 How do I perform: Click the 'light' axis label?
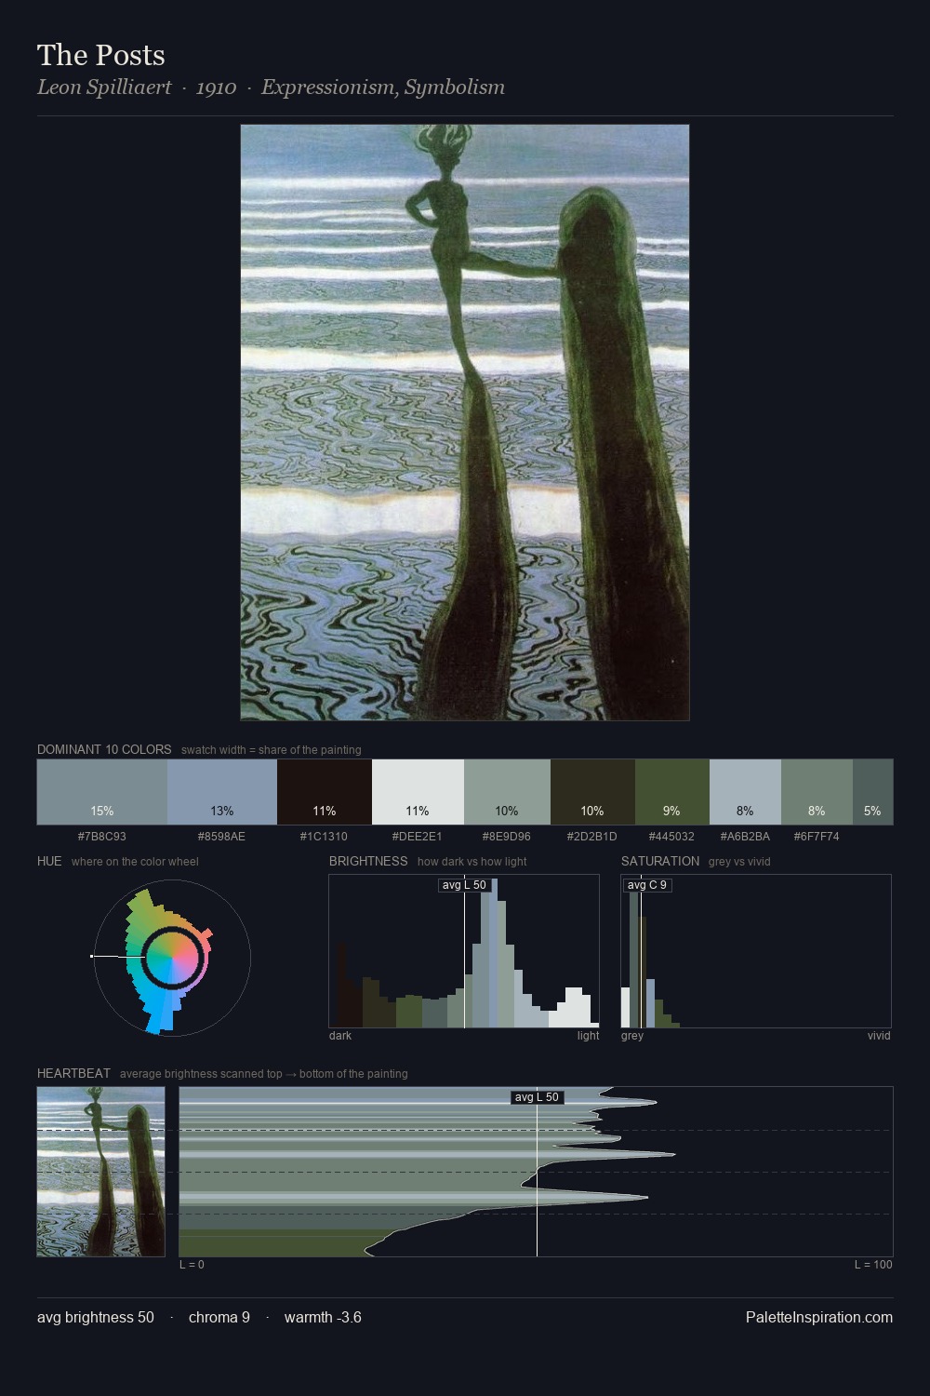pos(588,1036)
